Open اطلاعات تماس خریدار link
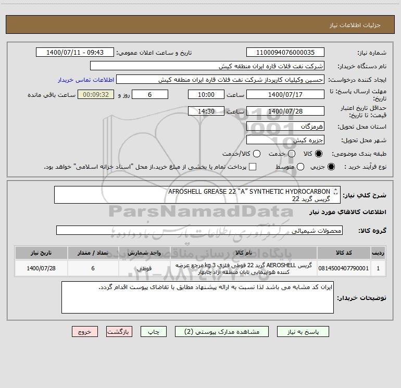The width and height of the screenshot is (401, 388). [86, 80]
